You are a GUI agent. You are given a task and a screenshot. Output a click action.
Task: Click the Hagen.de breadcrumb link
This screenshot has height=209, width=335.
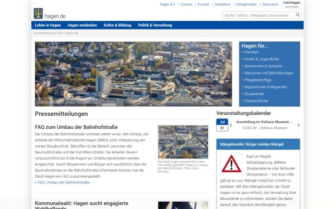coord(71,33)
